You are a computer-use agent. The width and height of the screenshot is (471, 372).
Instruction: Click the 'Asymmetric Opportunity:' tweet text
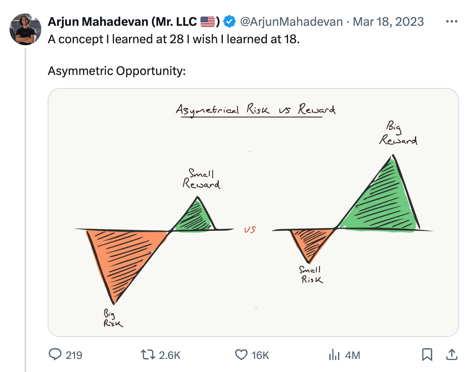pos(116,71)
